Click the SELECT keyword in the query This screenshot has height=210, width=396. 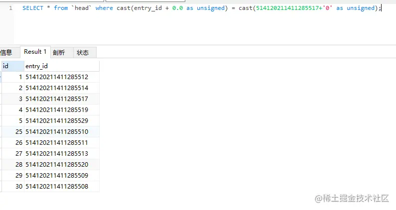33,8
